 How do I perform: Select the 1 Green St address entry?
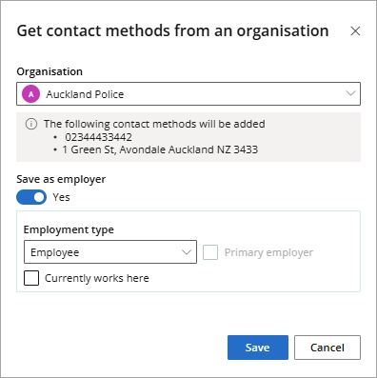coord(160,149)
